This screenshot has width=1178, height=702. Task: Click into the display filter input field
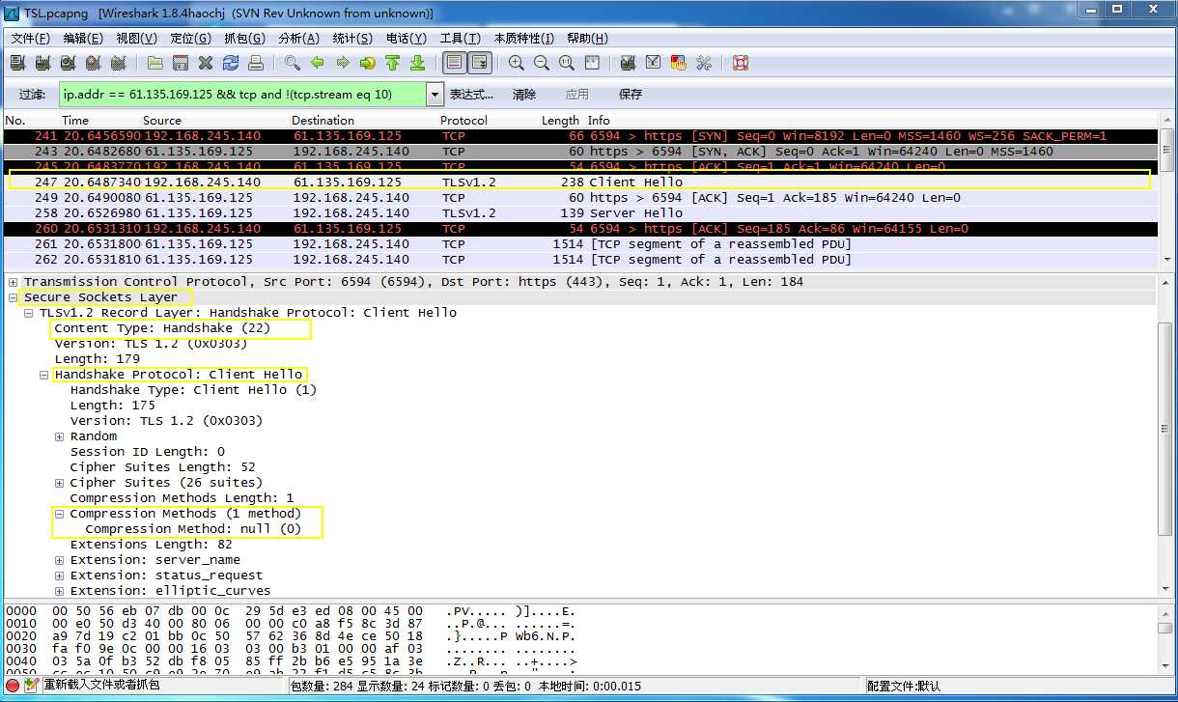click(x=241, y=95)
